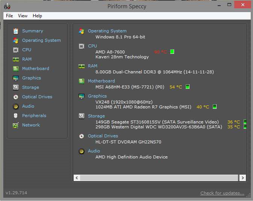Click the RAM icon in summary panel

[x=82, y=66]
